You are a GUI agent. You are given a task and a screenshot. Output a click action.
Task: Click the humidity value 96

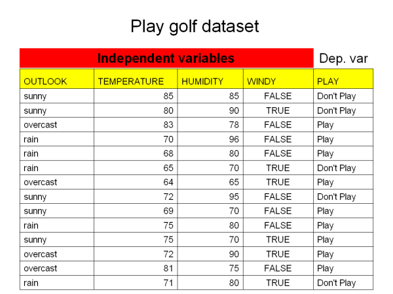[x=234, y=139]
